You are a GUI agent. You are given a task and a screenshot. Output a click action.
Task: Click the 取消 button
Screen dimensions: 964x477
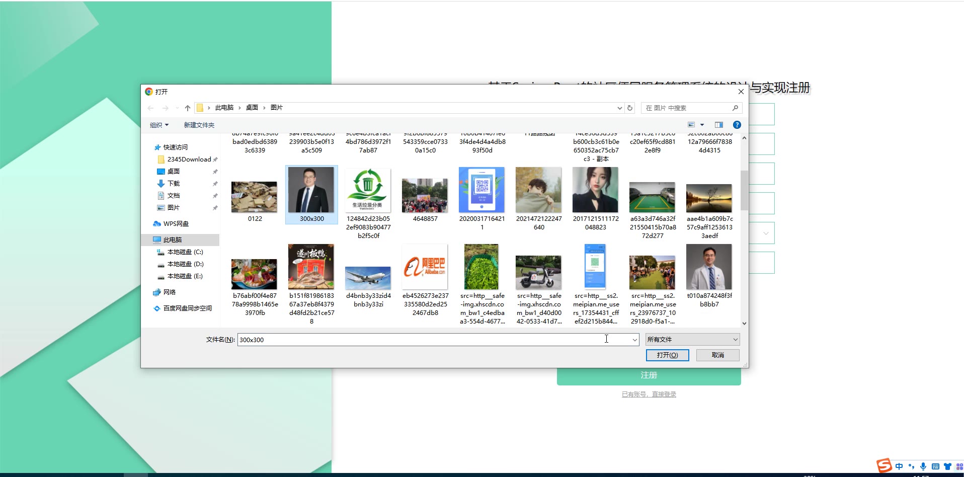click(x=717, y=355)
